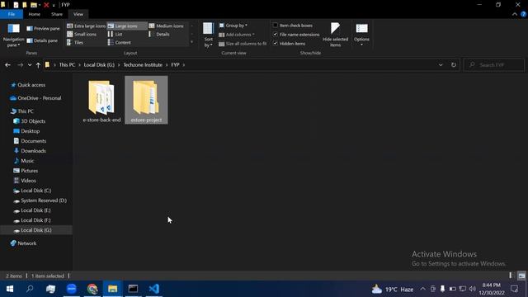
Task: Click Hide selected items
Action: coord(336,35)
